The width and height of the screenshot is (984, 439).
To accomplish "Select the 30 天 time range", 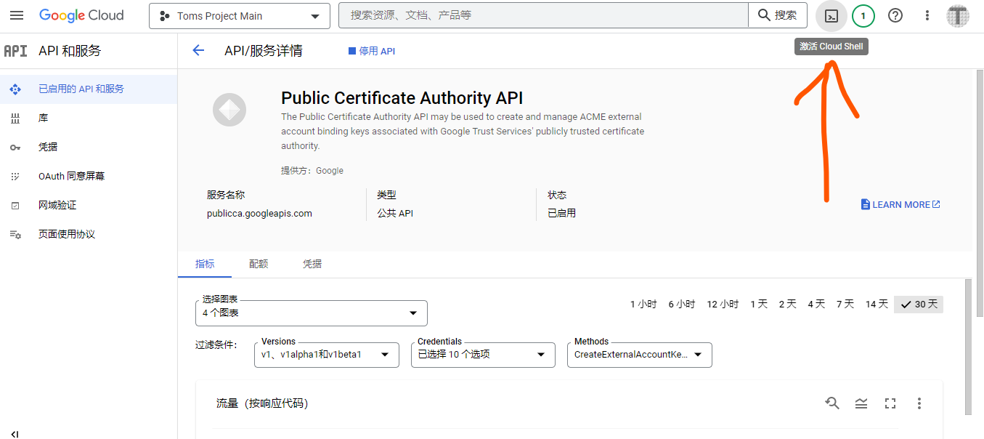I will (919, 305).
